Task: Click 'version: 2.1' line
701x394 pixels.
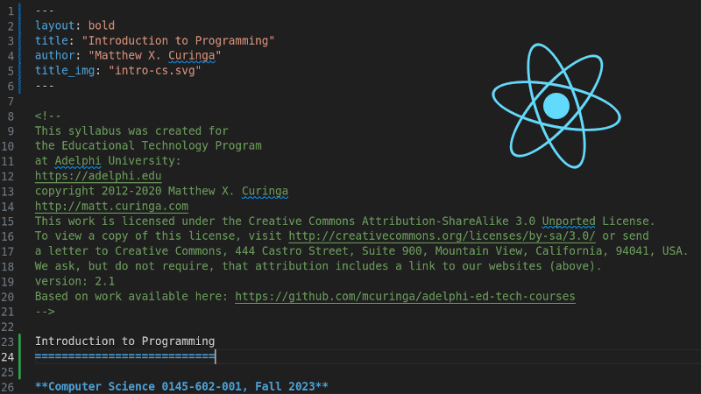Action: click(x=74, y=281)
